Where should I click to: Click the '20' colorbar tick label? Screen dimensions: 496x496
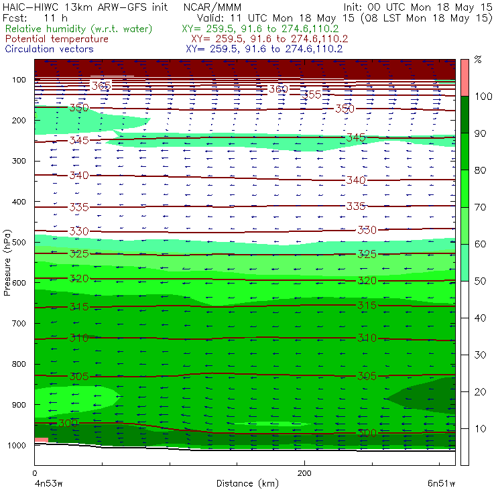pyautogui.click(x=480, y=392)
